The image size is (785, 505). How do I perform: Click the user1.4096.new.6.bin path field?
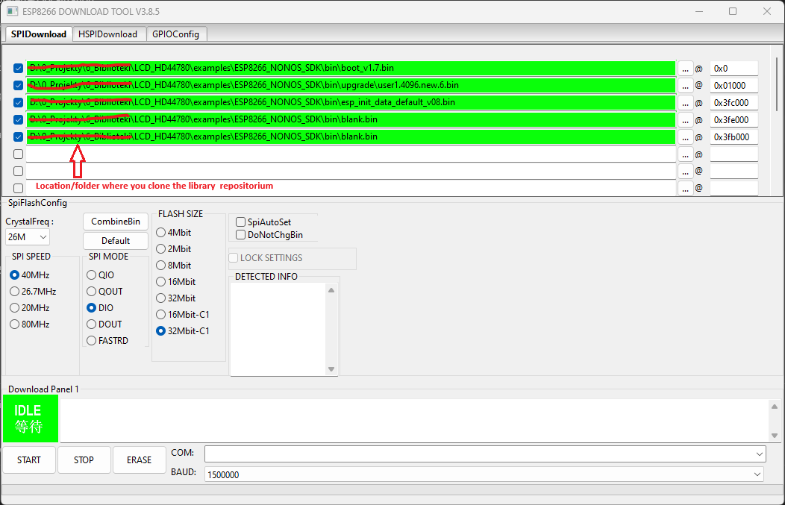coord(351,85)
